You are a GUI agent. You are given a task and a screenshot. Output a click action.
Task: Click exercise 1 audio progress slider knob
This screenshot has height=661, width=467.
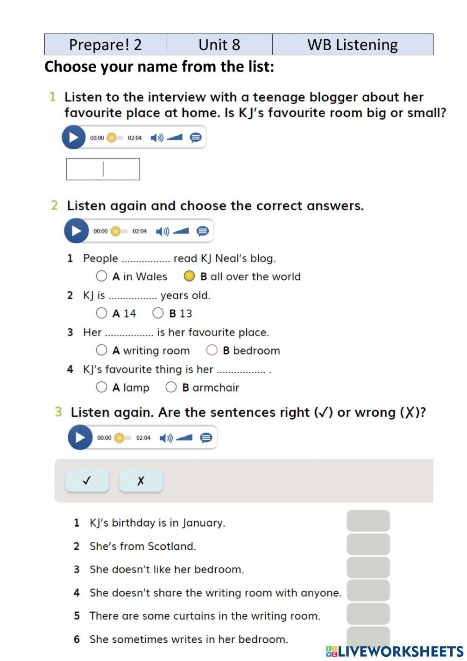(111, 138)
